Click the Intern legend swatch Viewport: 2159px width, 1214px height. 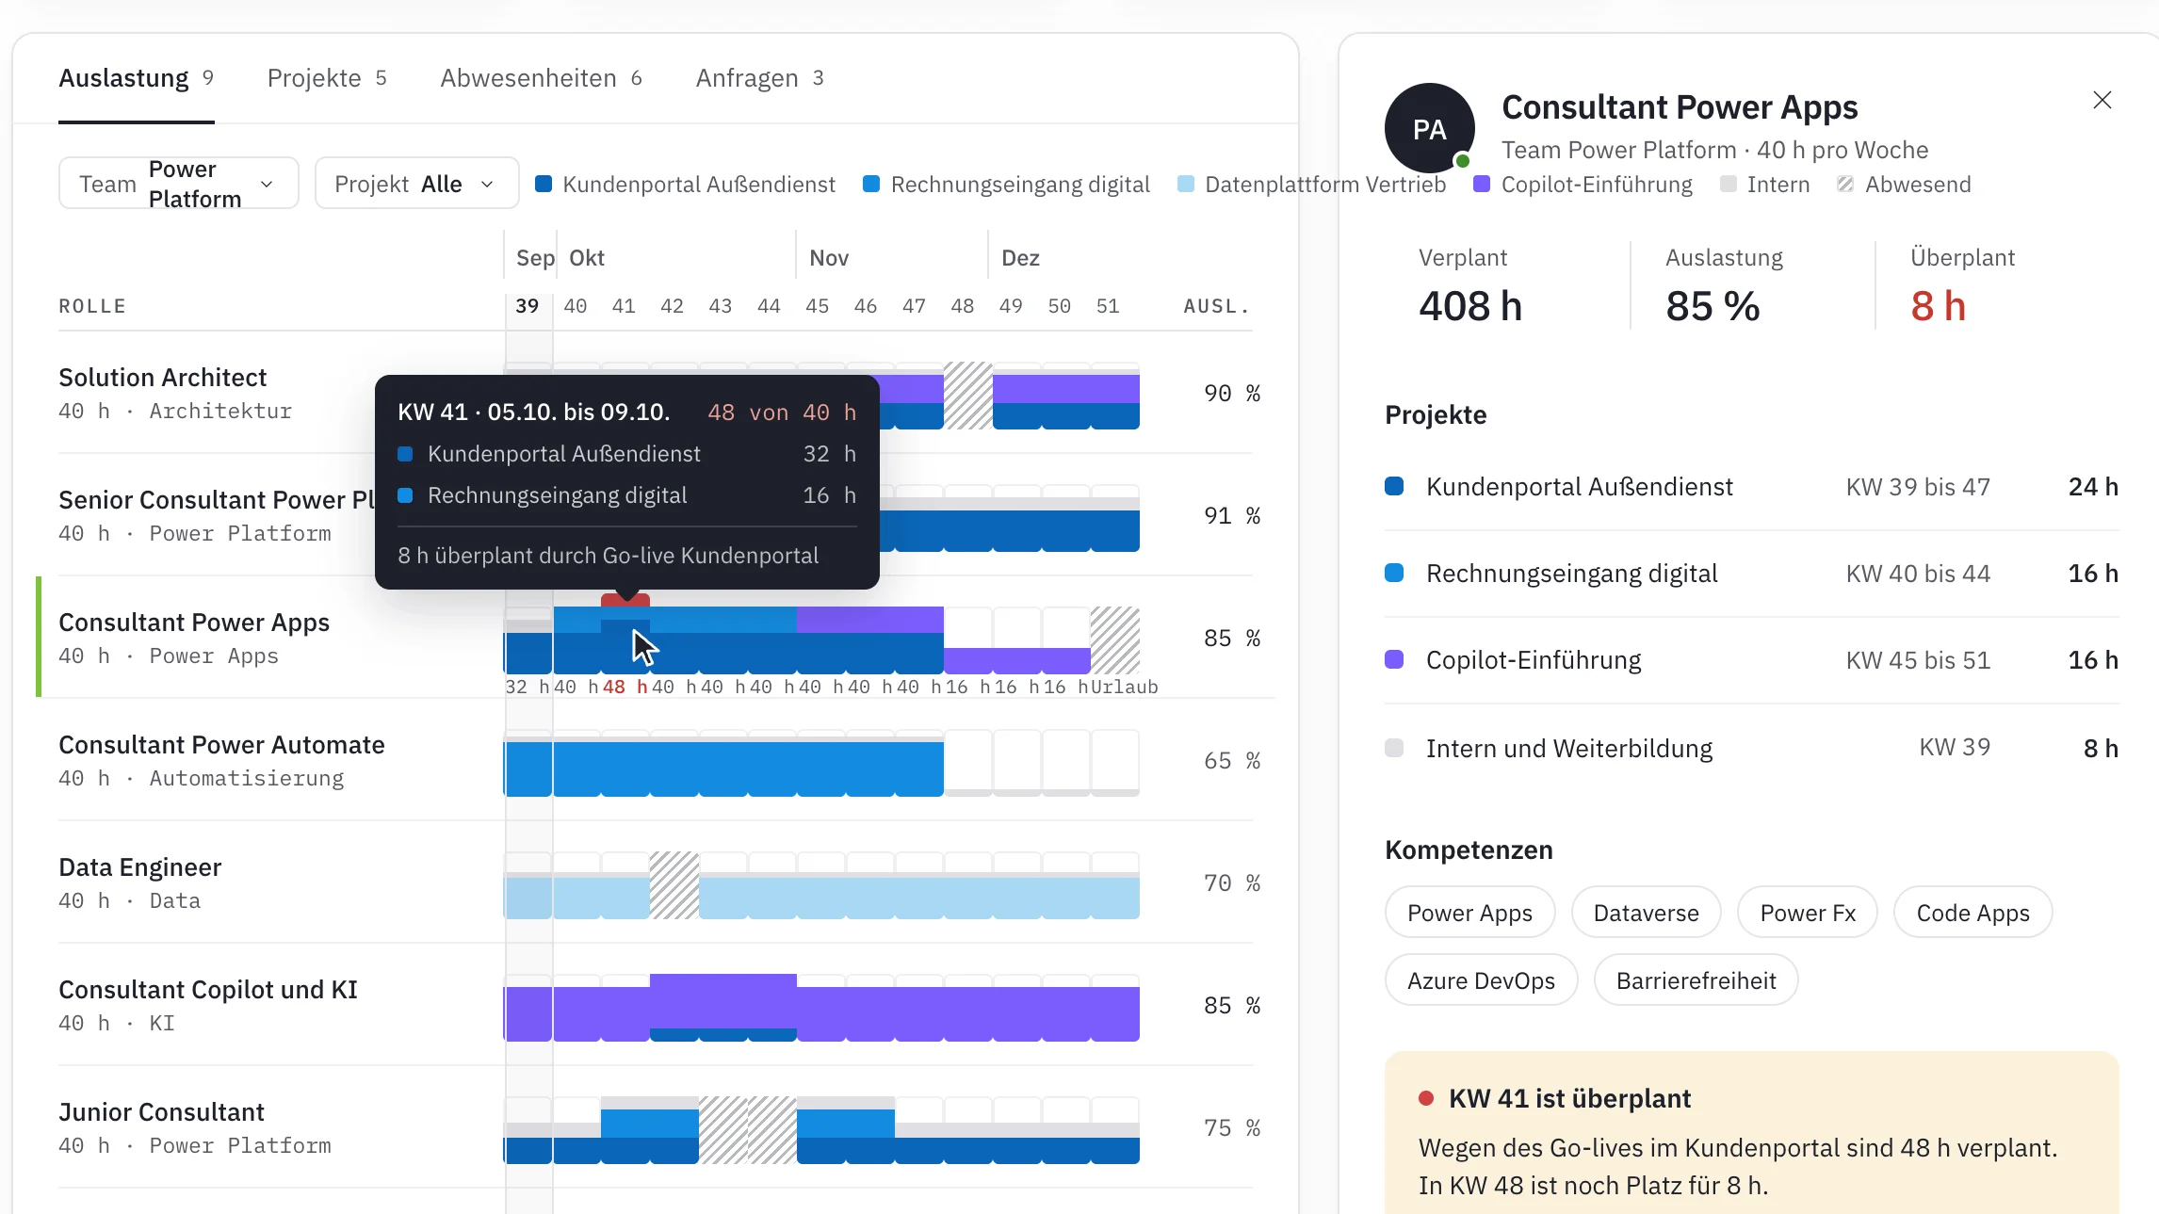click(1728, 184)
